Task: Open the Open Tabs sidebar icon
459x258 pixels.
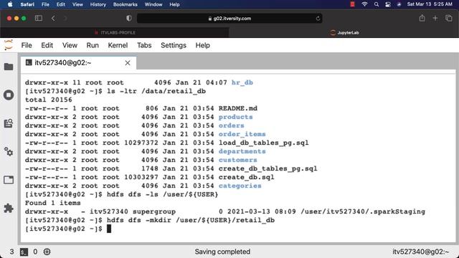Action: click(x=9, y=180)
